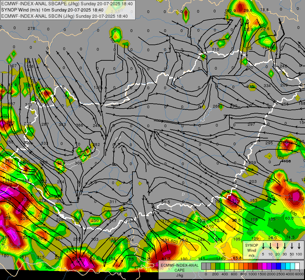The height and width of the screenshot is (280, 305).
Task: Click the 'ECMWF-INDEX-ANAL CAPE' legend label
Action: pyautogui.click(x=179, y=268)
